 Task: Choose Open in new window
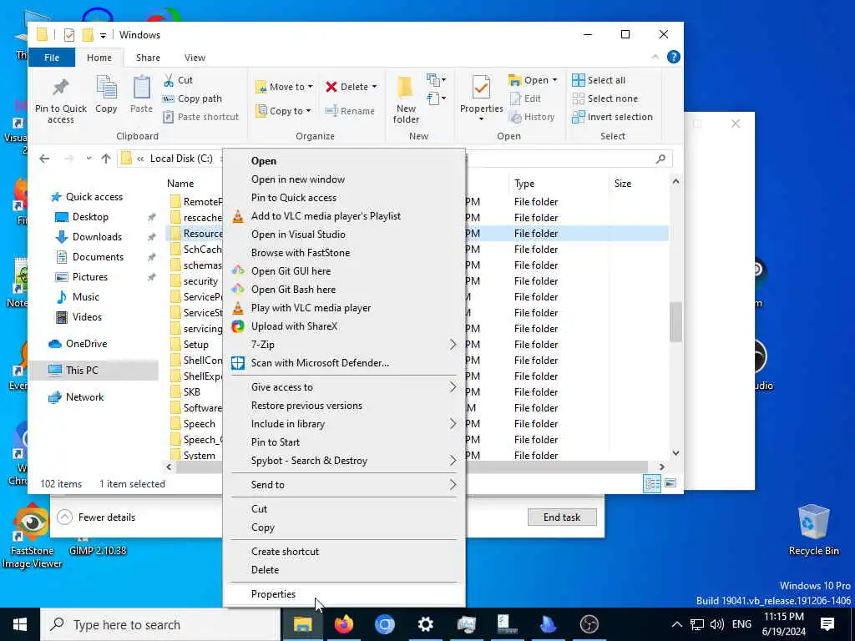click(343, 179)
